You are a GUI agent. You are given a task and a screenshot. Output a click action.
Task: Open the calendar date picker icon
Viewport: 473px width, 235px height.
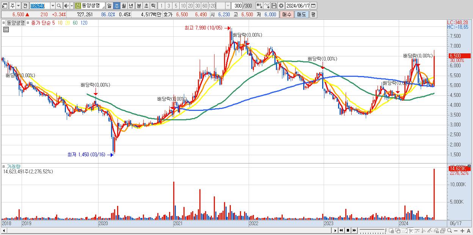coord(313,6)
